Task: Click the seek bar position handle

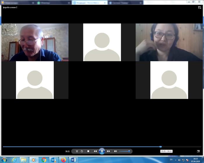Action: pos(161,147)
